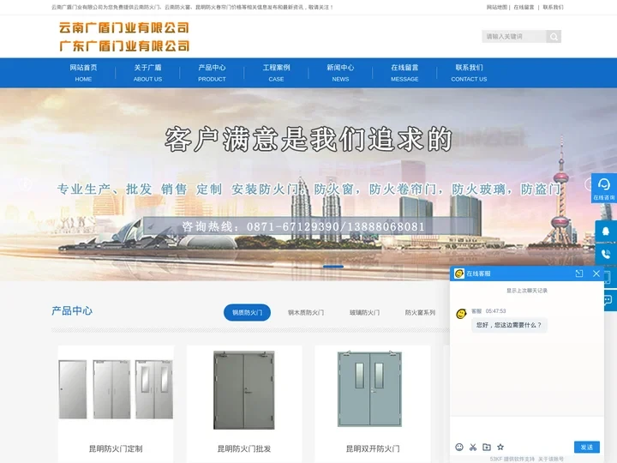Open 在线留言 MESSAGE menu
The width and height of the screenshot is (617, 463).
click(x=404, y=73)
